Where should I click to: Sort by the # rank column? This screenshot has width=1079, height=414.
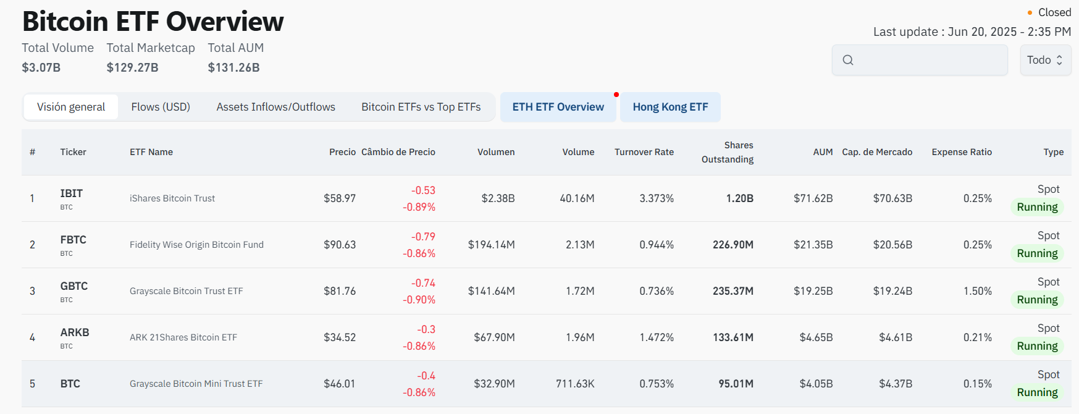click(32, 152)
